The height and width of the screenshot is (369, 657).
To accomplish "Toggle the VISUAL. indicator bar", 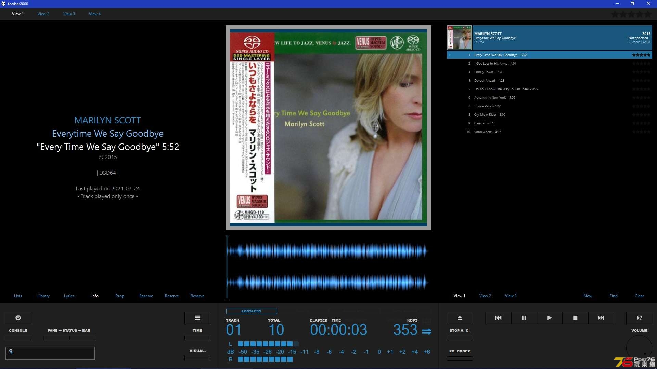I will [x=197, y=358].
